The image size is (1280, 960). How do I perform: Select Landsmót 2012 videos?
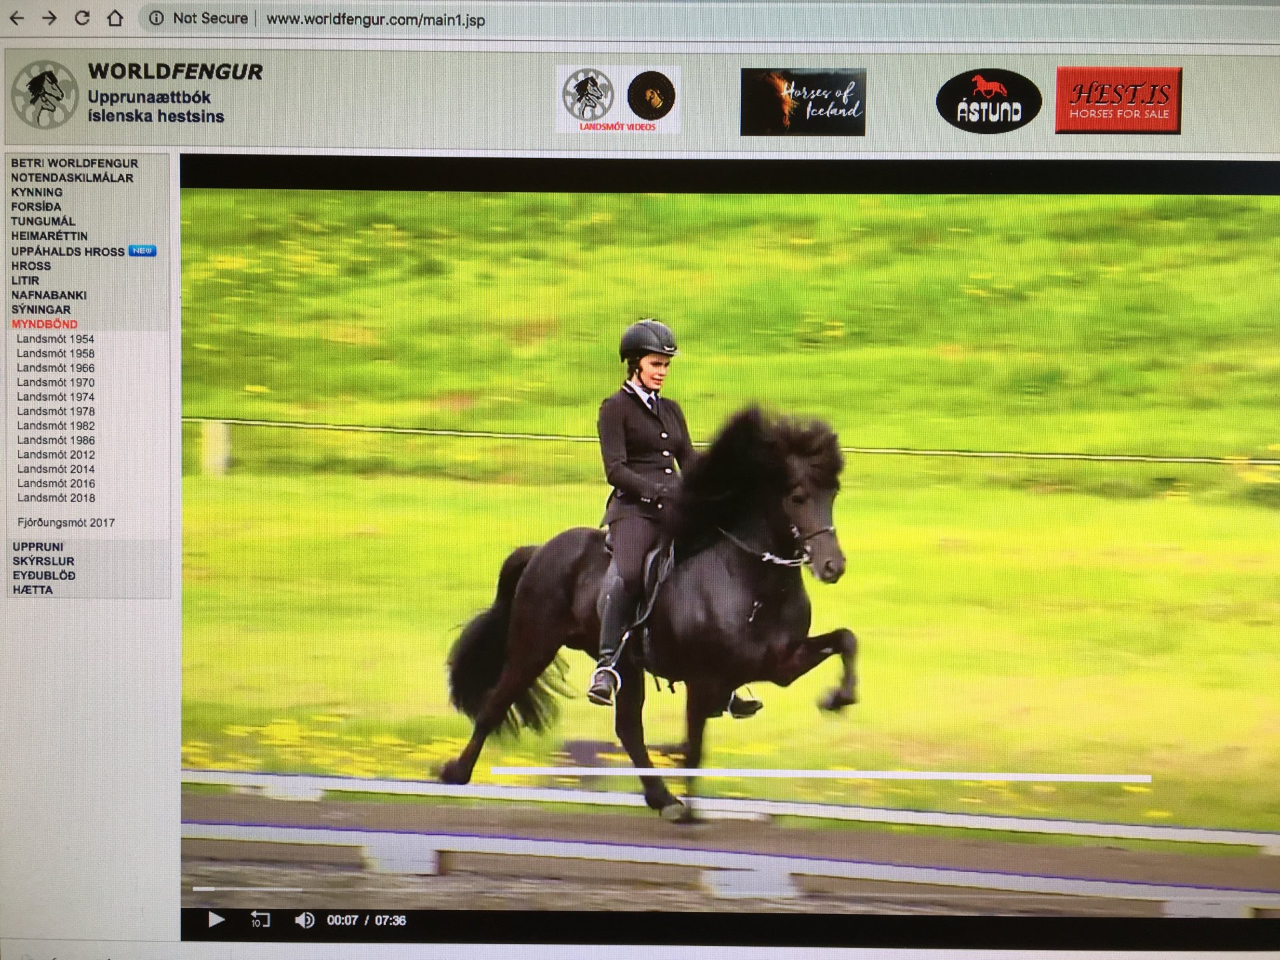[x=55, y=455]
